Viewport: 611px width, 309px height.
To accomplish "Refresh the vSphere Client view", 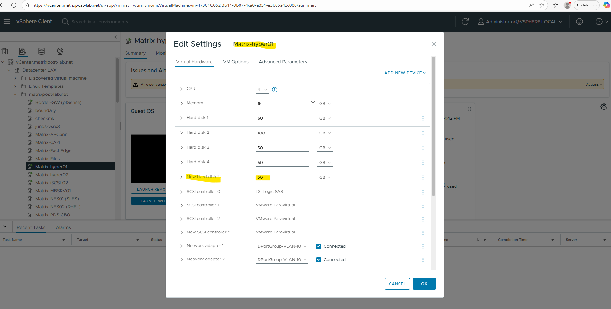I will point(465,22).
